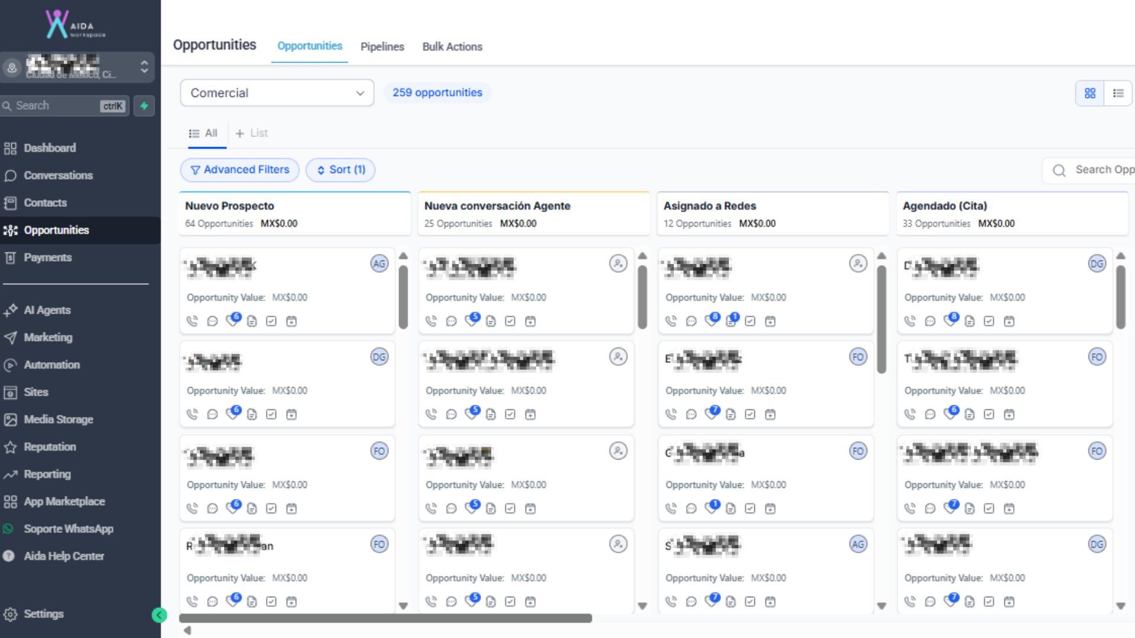Open AI Agents in the sidebar
Image resolution: width=1135 pixels, height=638 pixels.
coord(47,310)
